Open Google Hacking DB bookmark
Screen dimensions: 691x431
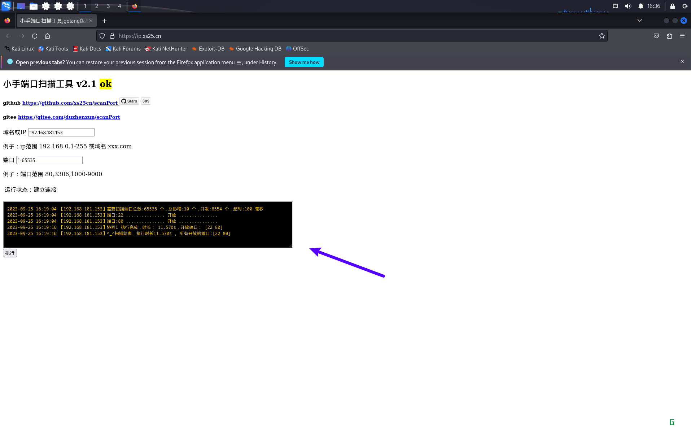point(255,49)
